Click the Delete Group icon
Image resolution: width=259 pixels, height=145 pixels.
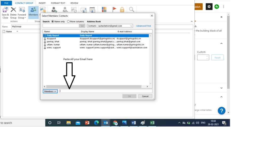[x=13, y=10]
